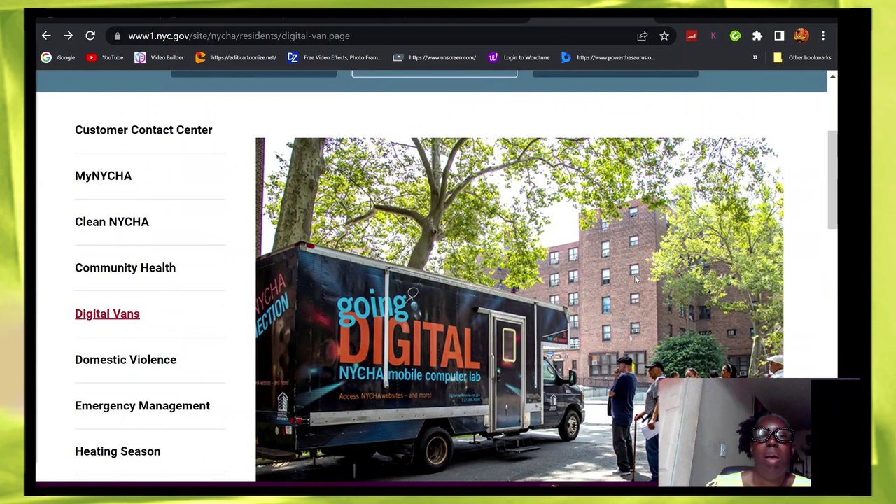Viewport: 896px width, 504px height.
Task: Open the Chrome three-dot menu
Action: pos(823,36)
